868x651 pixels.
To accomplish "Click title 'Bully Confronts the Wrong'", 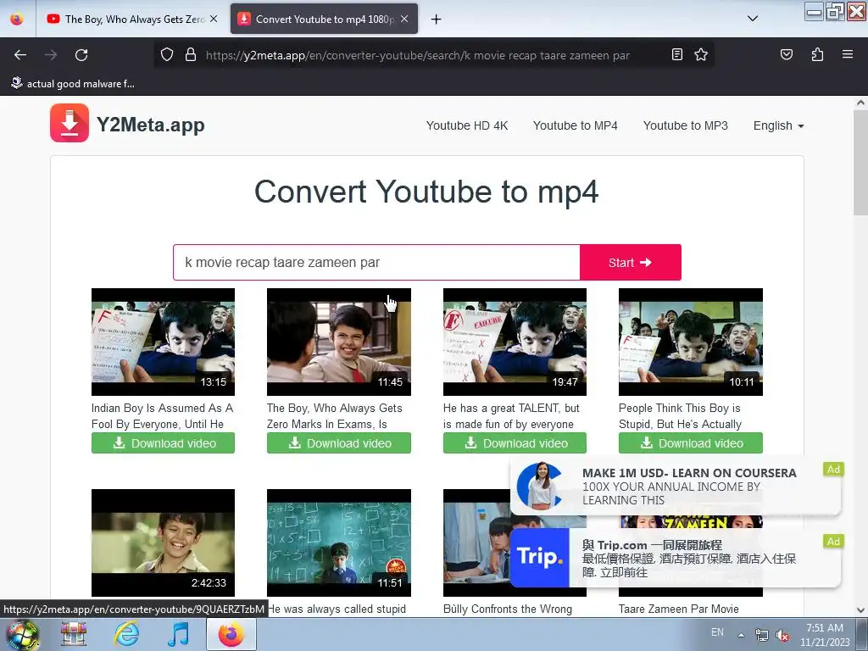I will click(508, 609).
